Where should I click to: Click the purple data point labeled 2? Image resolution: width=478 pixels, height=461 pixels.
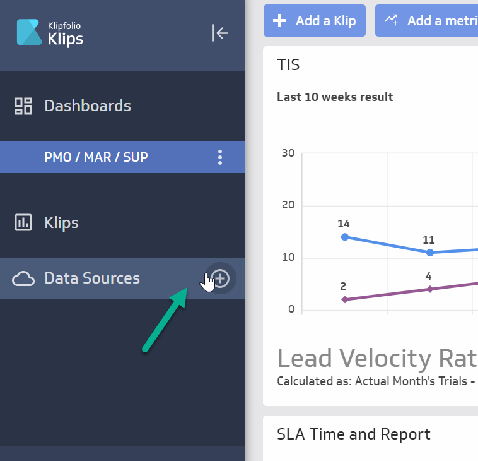(344, 299)
